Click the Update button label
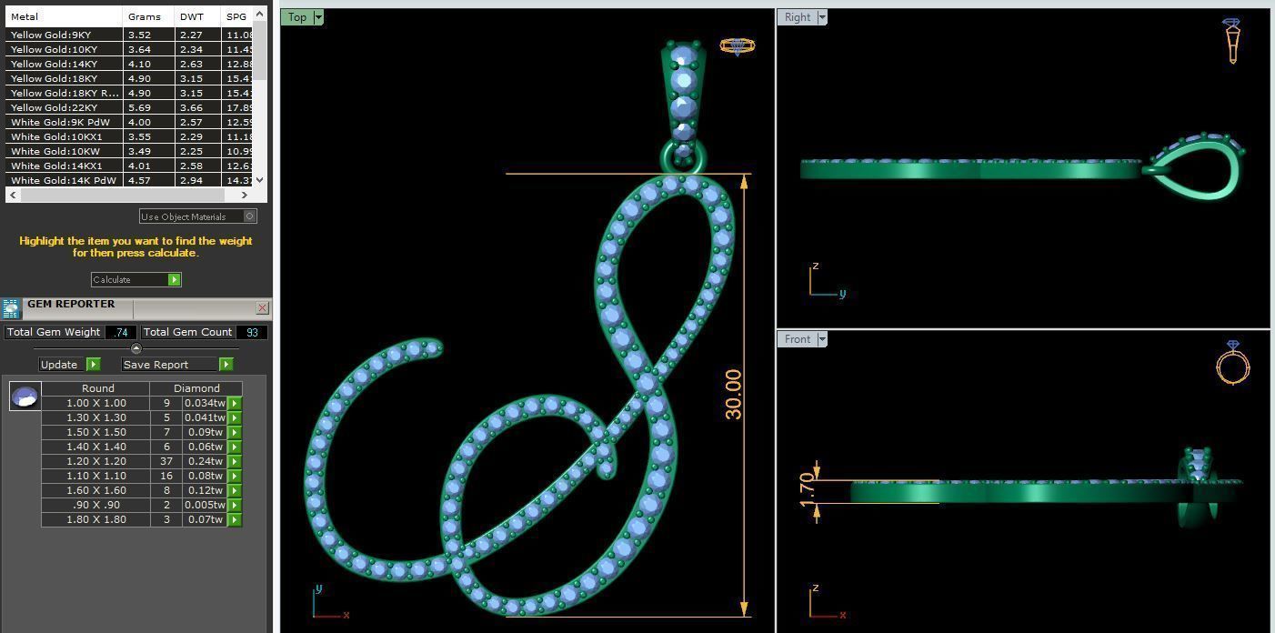 coord(59,364)
